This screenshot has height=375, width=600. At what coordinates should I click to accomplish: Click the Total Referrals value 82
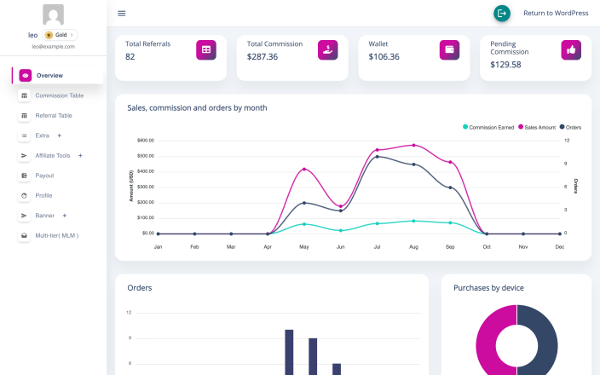(130, 56)
